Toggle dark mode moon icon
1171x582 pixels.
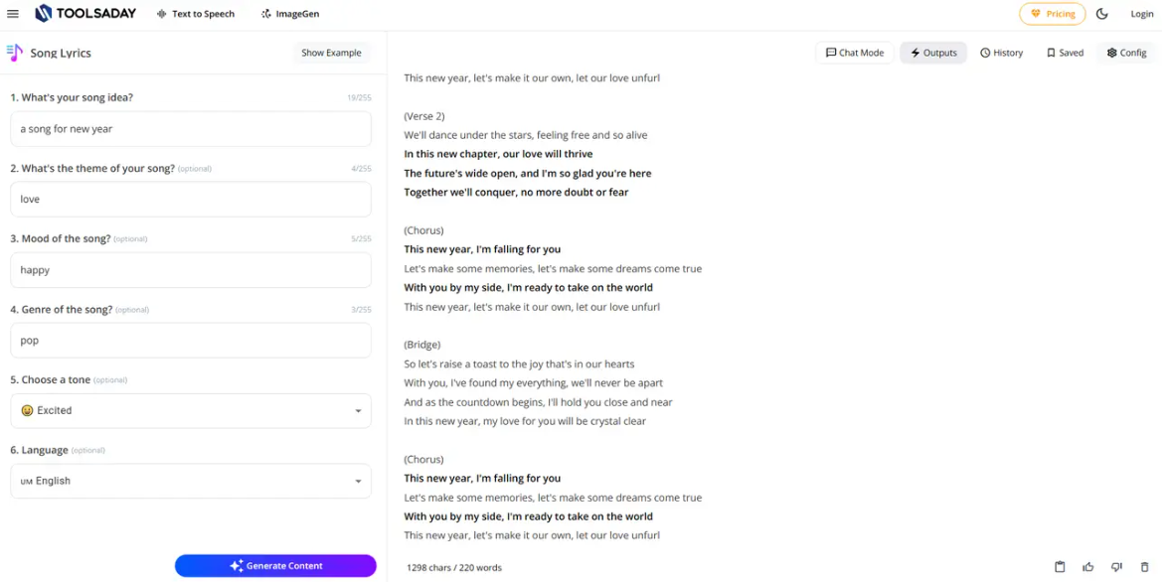1101,14
